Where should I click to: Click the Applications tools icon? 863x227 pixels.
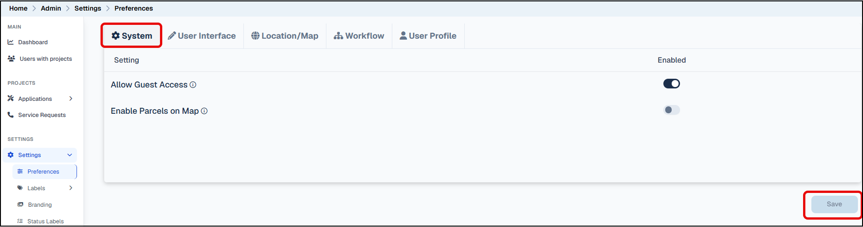click(11, 99)
